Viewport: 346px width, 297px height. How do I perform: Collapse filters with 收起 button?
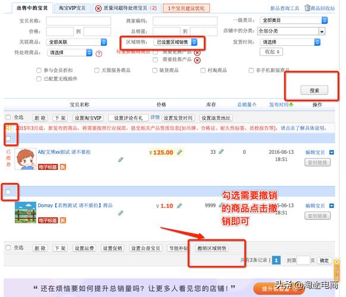(x=271, y=52)
